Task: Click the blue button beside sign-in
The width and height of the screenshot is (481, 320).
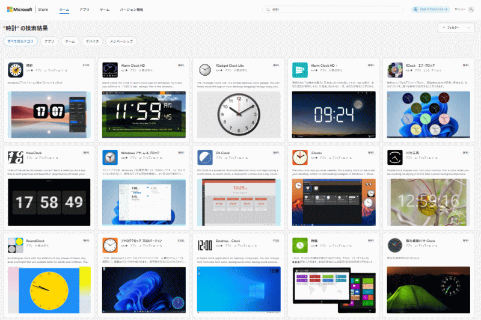Action: tap(430, 10)
